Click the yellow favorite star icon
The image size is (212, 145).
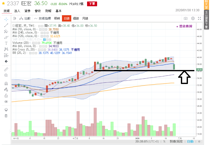click(x=4, y=3)
